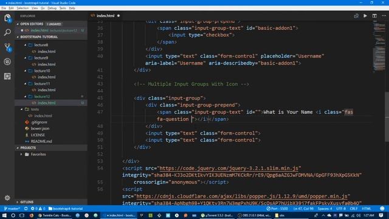Click Ln 47, Col 98 in status bar

(x=303, y=209)
